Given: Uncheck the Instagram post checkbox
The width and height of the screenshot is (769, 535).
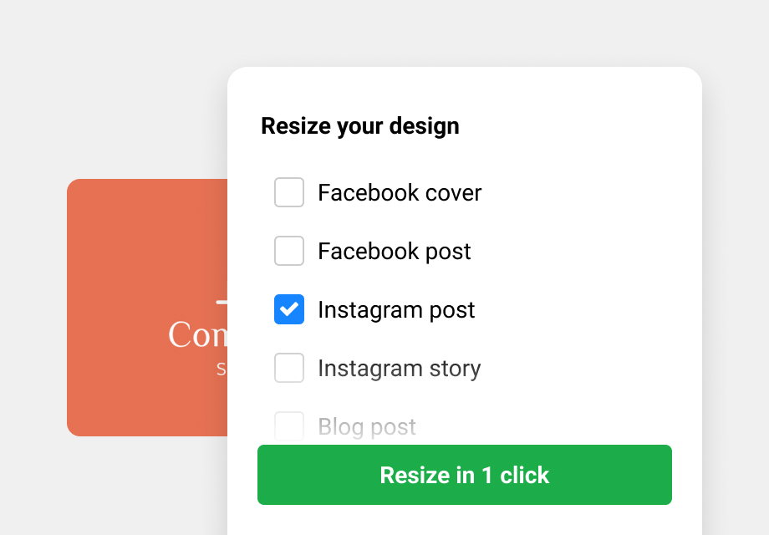Looking at the screenshot, I should pos(289,309).
